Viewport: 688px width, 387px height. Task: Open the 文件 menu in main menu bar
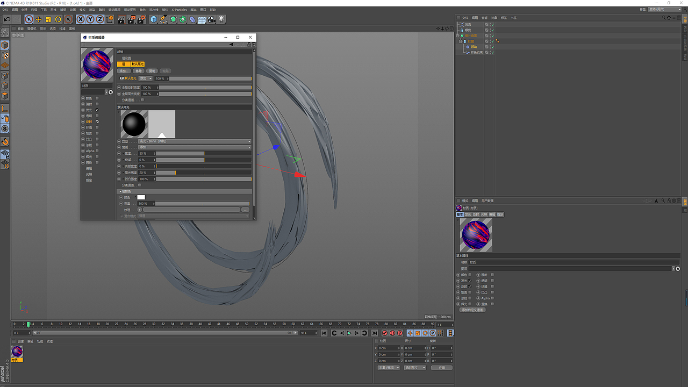click(x=5, y=10)
